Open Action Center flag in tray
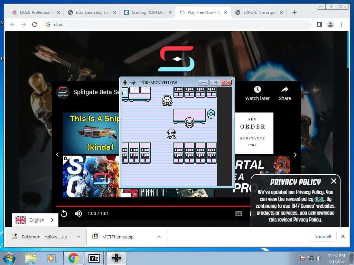Viewport: 354px width, 265px height. click(x=302, y=258)
